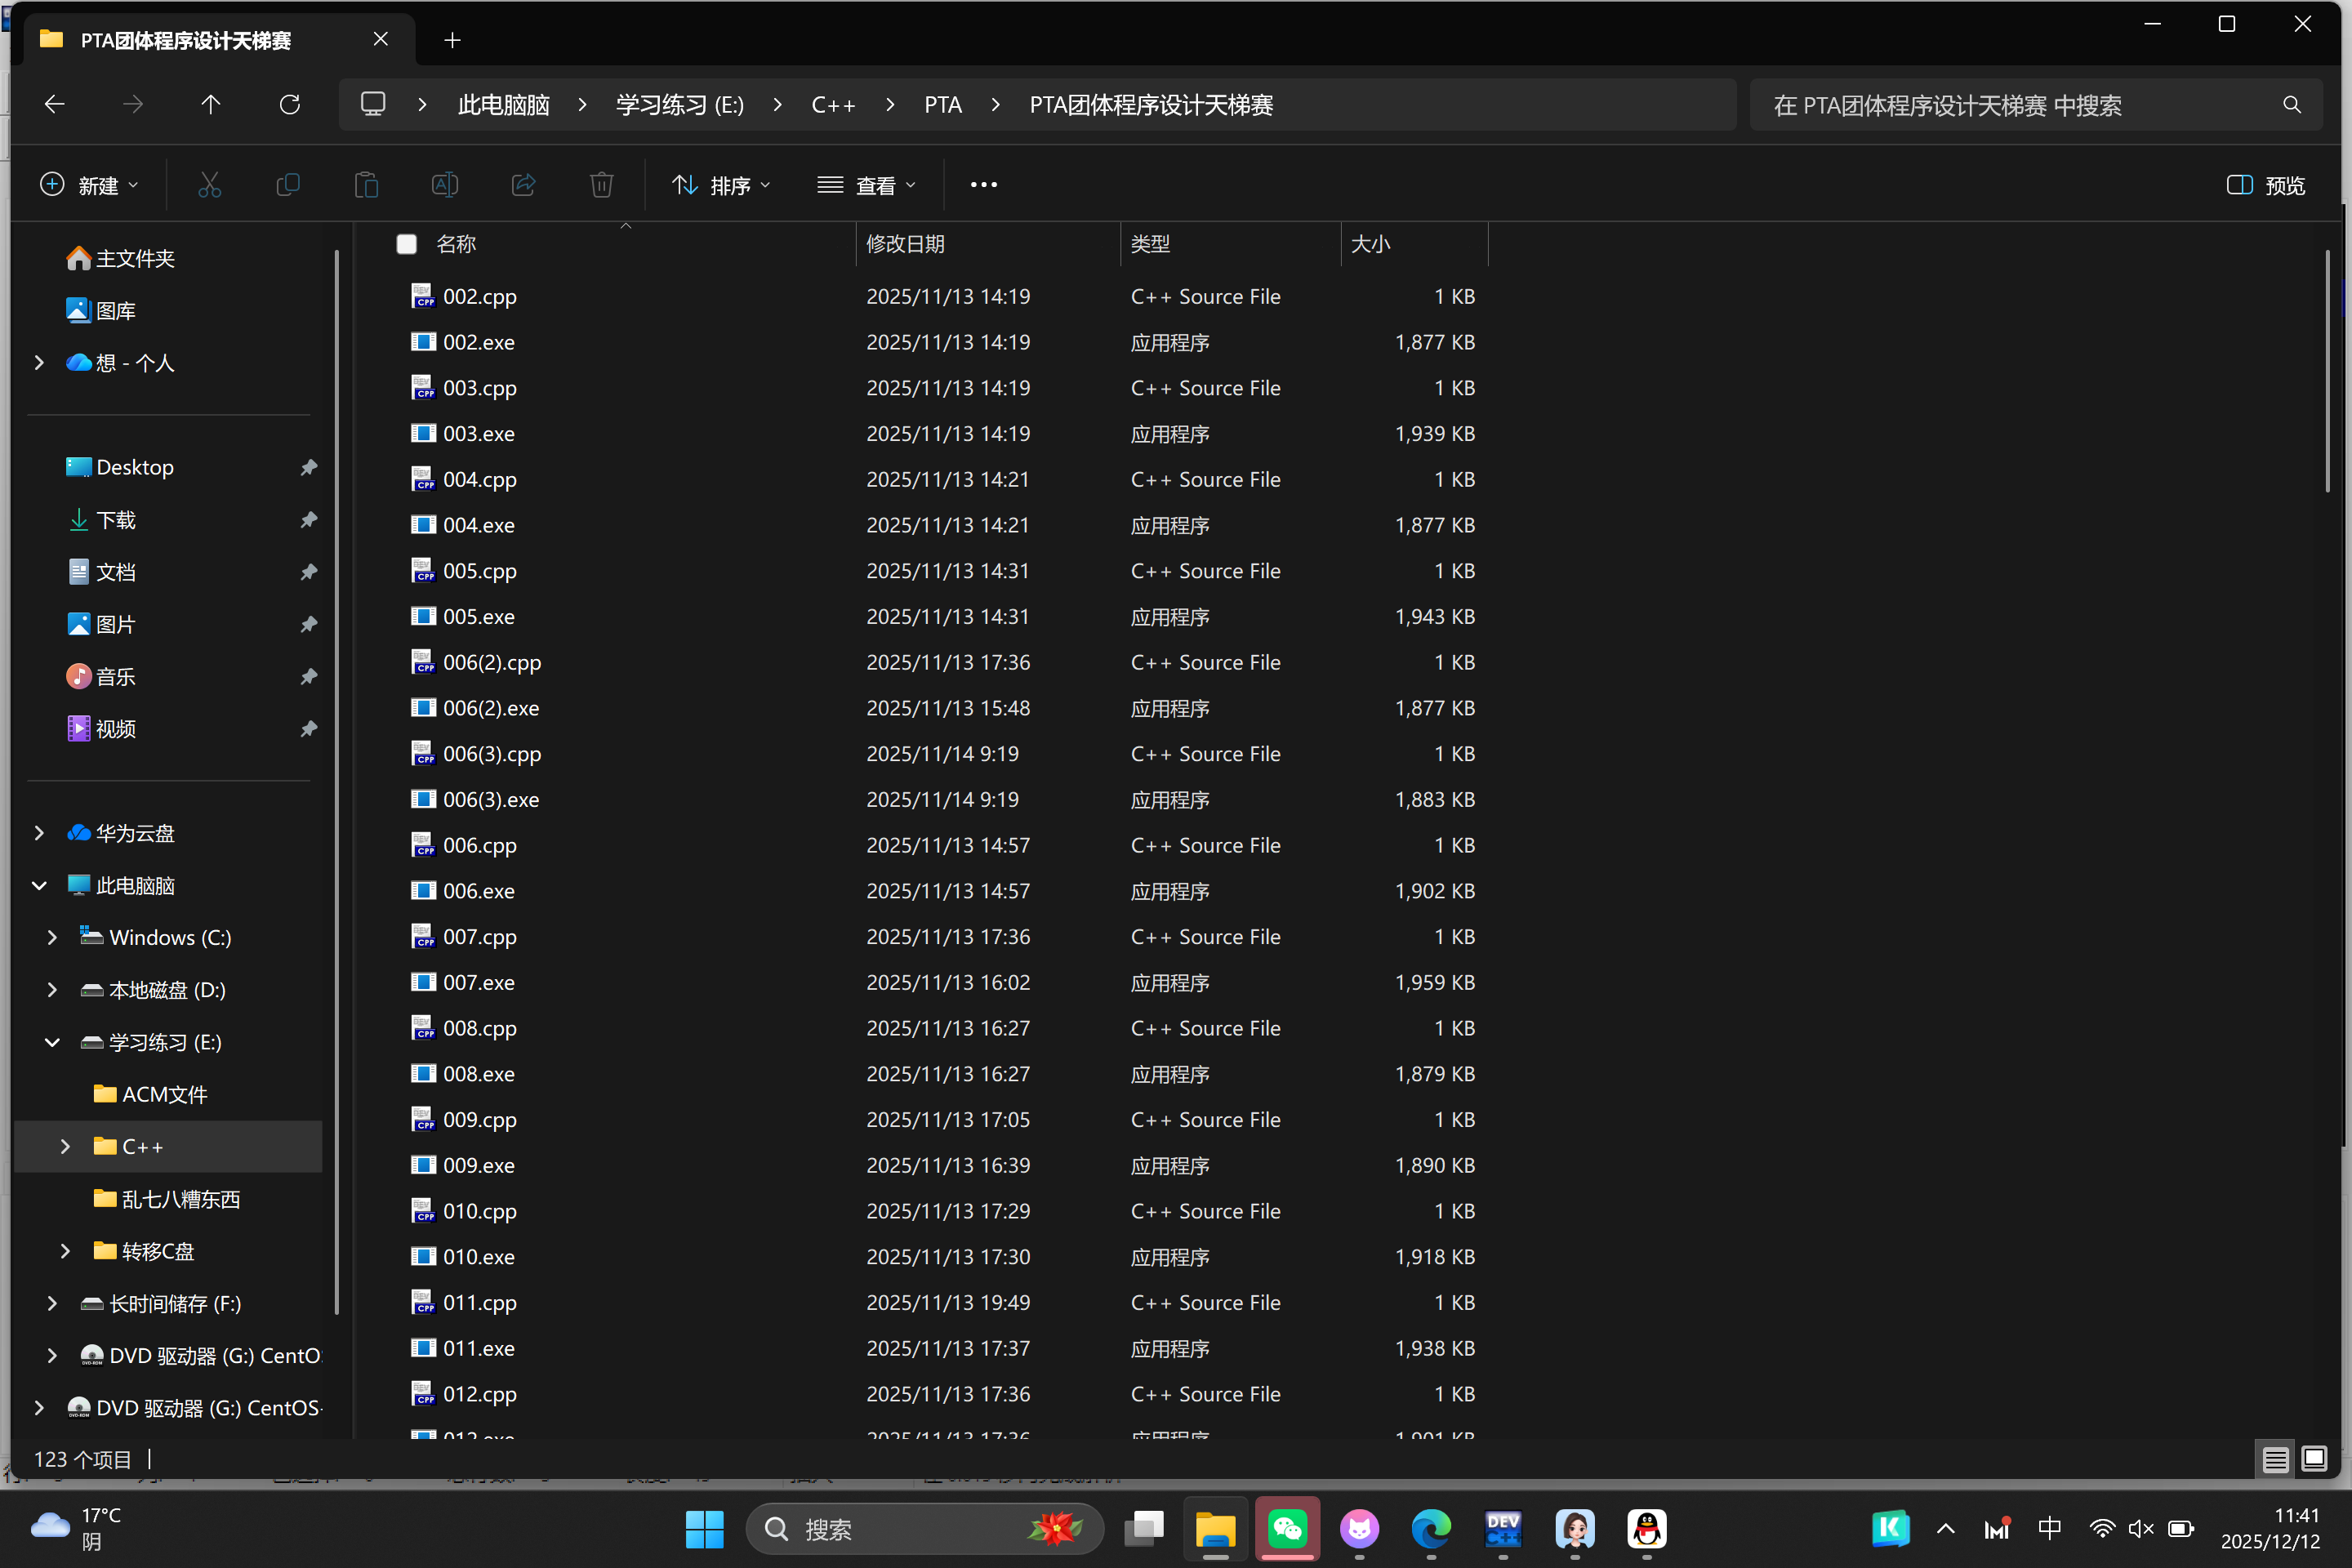Collapse the 此电脑脑 tree node
Screen dimensions: 2352x1568
(x=39, y=885)
